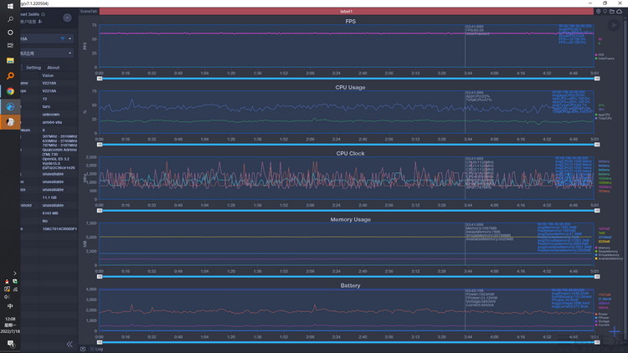The height and width of the screenshot is (353, 628).
Task: Open the Windows Start menu
Action: [10, 6]
